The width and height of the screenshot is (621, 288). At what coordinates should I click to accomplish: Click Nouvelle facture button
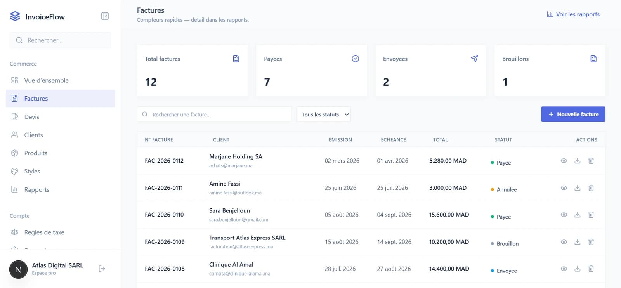tap(573, 114)
